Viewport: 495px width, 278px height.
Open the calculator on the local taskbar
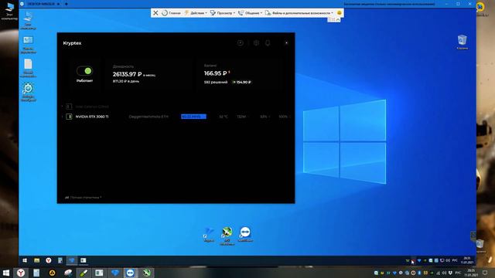36,273
